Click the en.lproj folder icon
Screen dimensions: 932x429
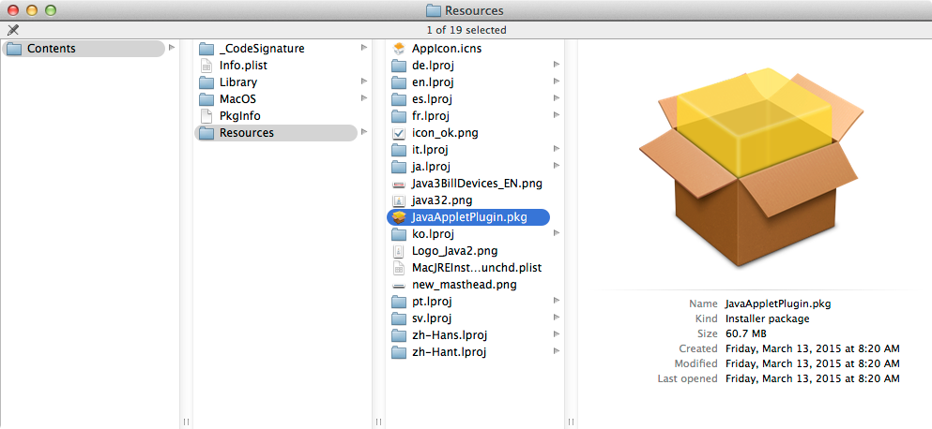(x=399, y=82)
